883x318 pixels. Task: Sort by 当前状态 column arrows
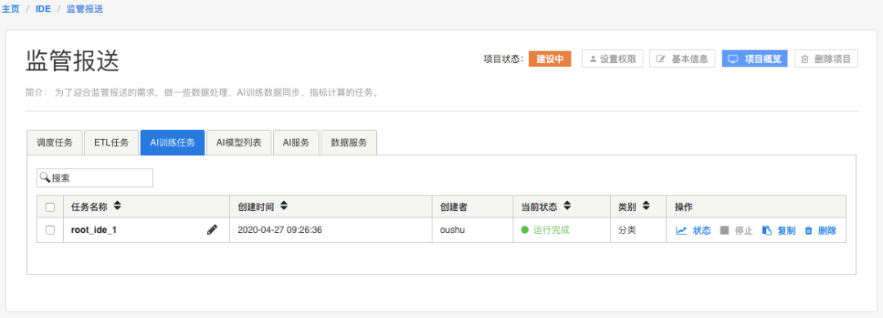567,206
